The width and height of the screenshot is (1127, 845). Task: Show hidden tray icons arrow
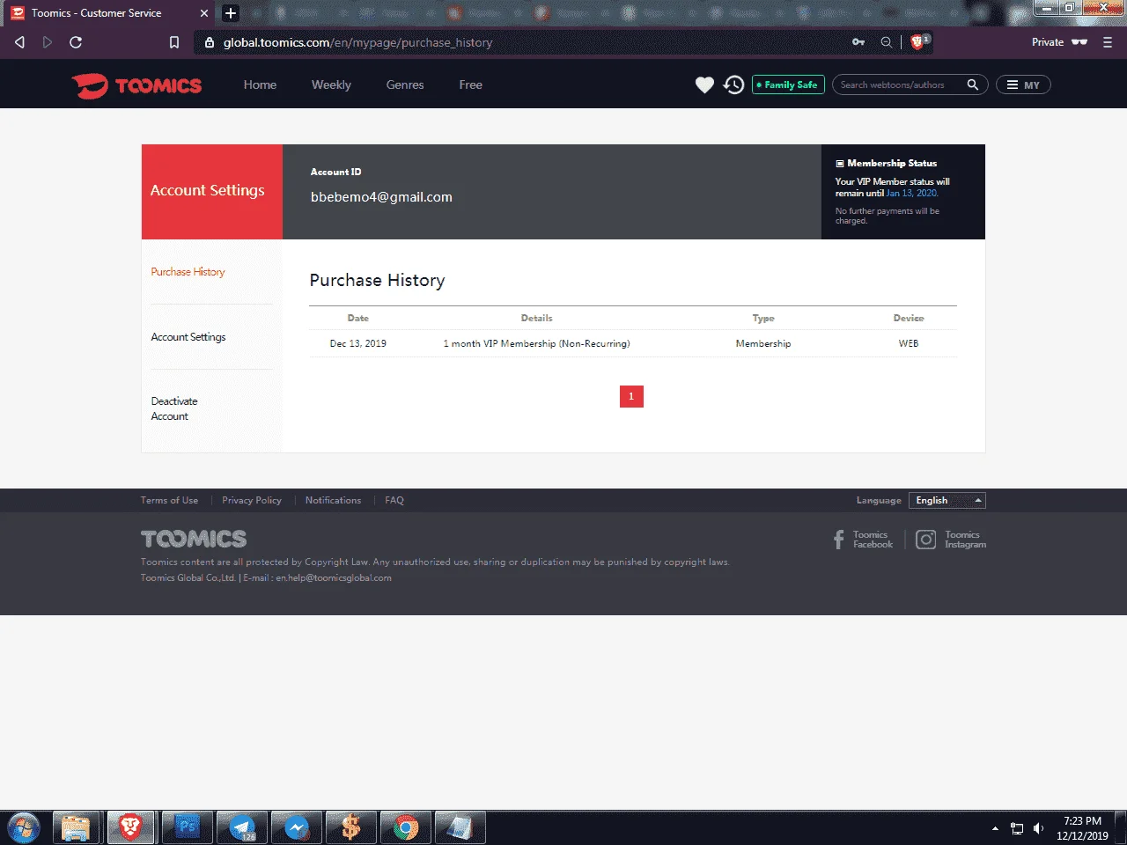(x=995, y=828)
